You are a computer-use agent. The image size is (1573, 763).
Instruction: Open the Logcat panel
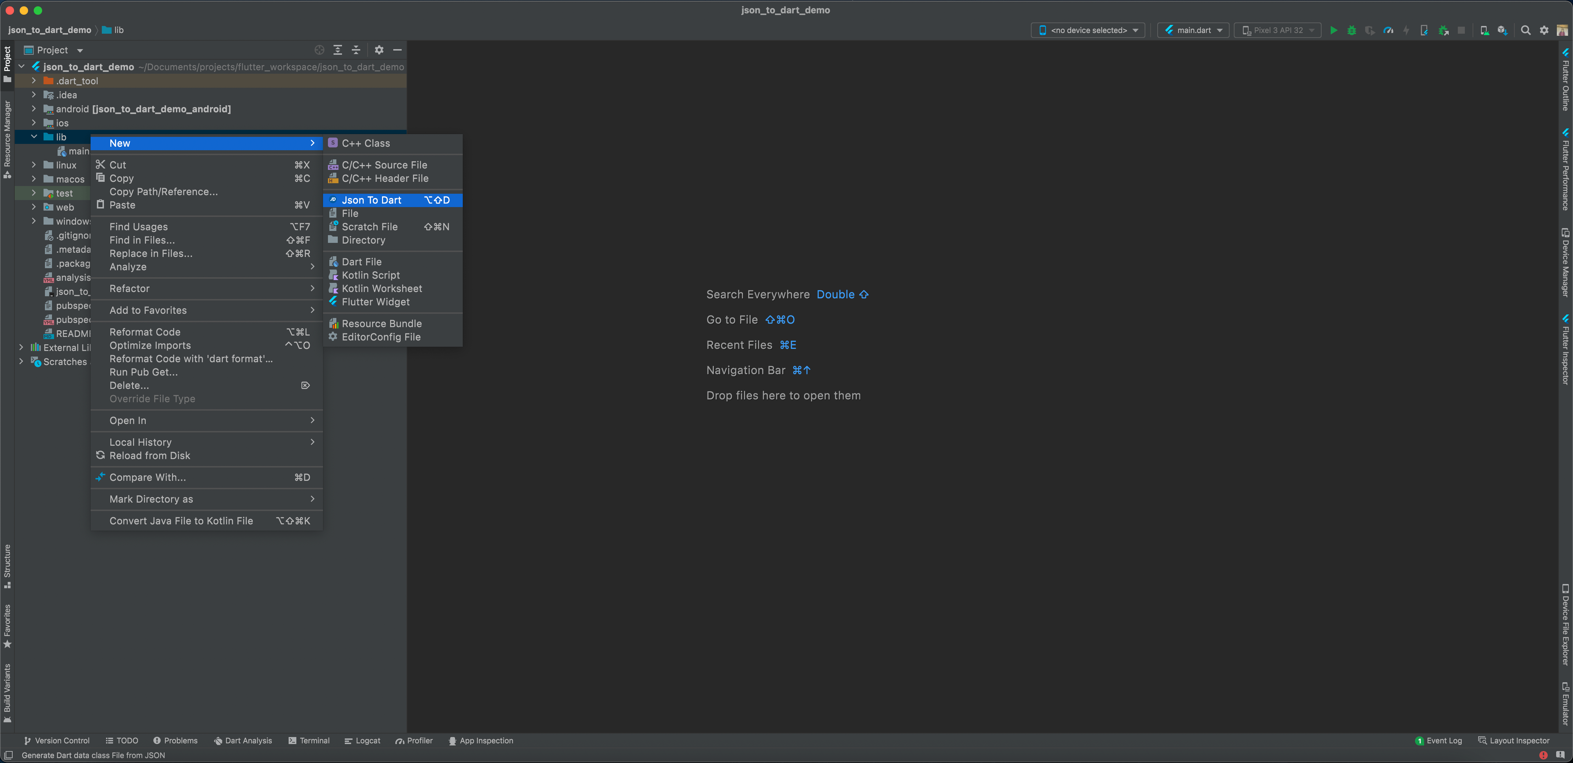coord(363,741)
